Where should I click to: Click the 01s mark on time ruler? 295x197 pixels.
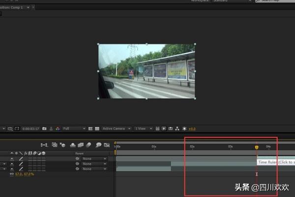[154, 146]
